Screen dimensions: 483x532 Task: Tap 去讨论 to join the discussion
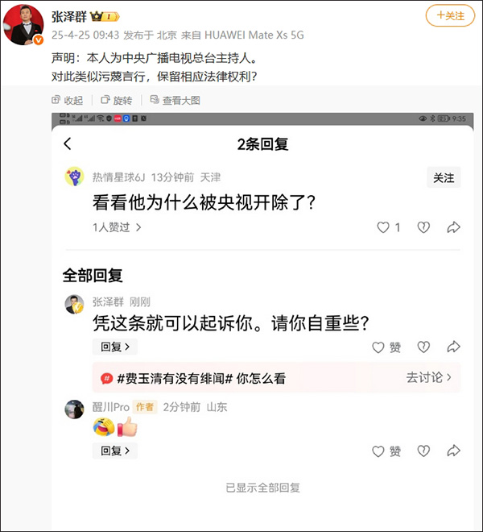(x=428, y=377)
